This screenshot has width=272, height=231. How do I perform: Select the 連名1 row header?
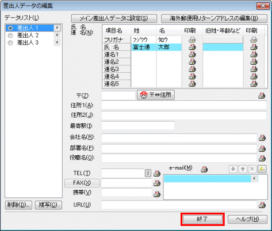117,54
